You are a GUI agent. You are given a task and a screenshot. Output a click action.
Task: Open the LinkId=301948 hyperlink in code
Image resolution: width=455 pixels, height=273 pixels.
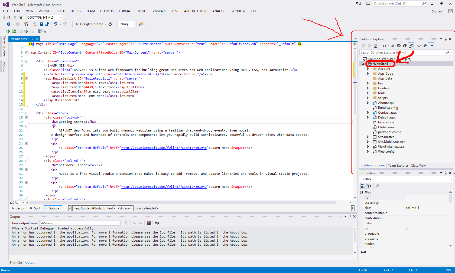click(x=164, y=148)
